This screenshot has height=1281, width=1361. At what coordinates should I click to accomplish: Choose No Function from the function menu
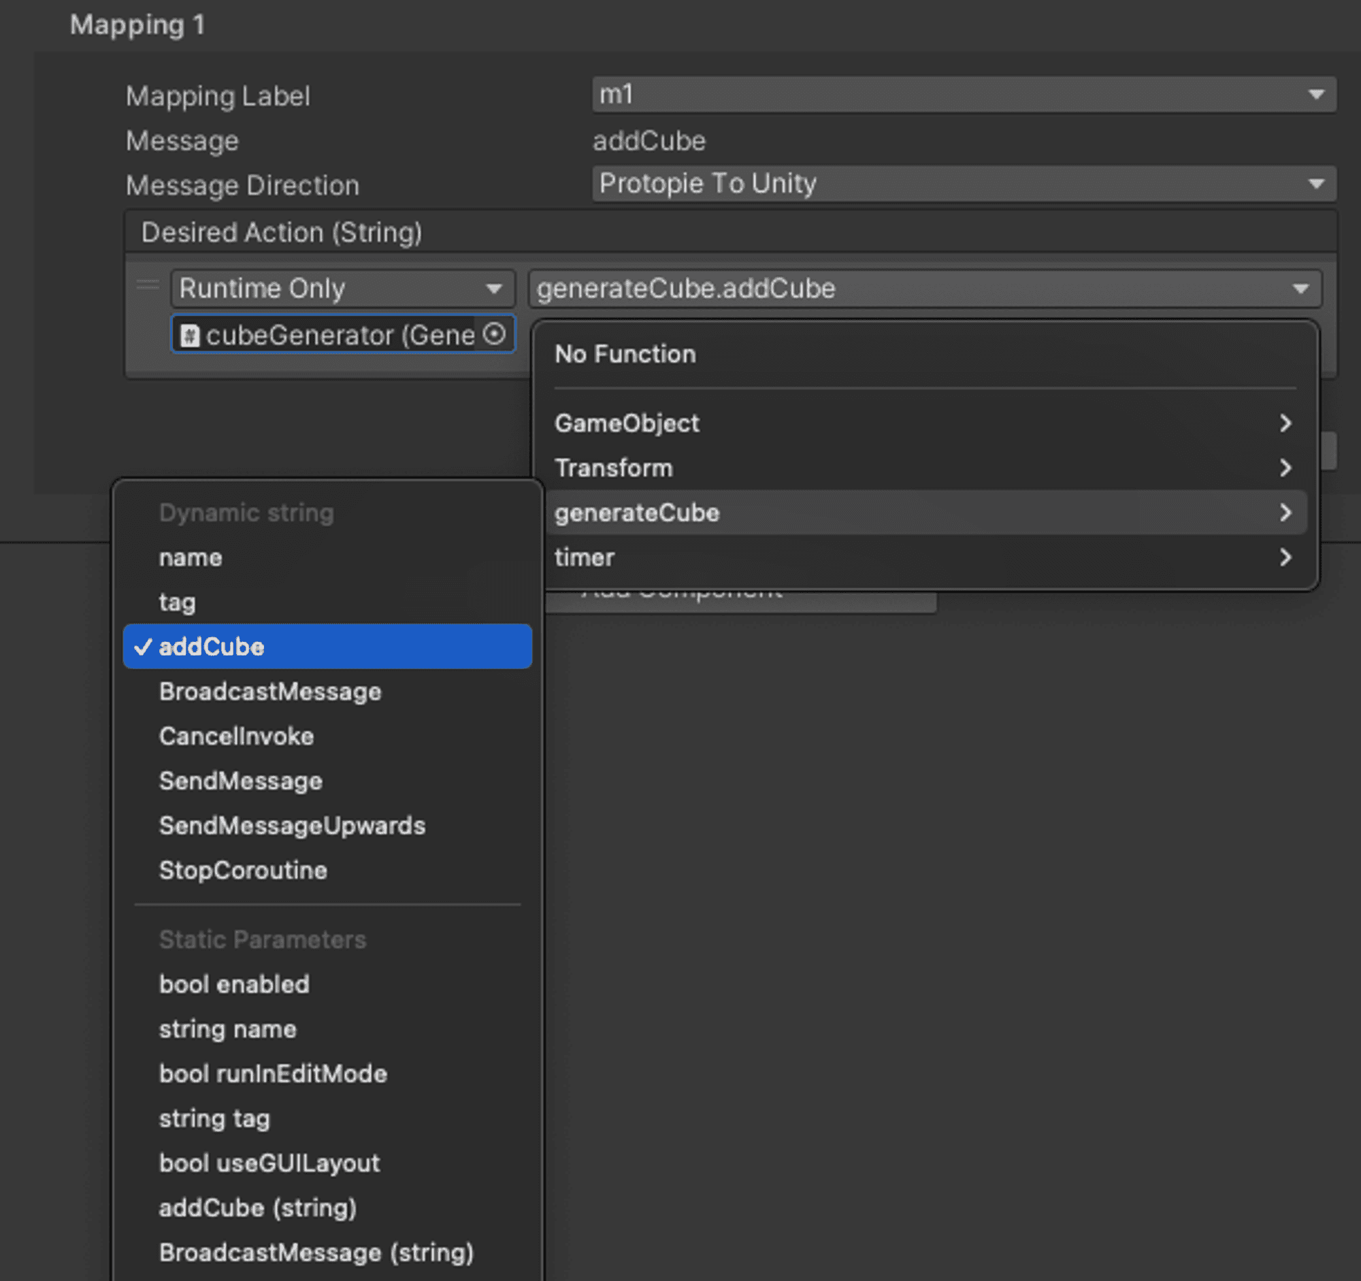(625, 354)
